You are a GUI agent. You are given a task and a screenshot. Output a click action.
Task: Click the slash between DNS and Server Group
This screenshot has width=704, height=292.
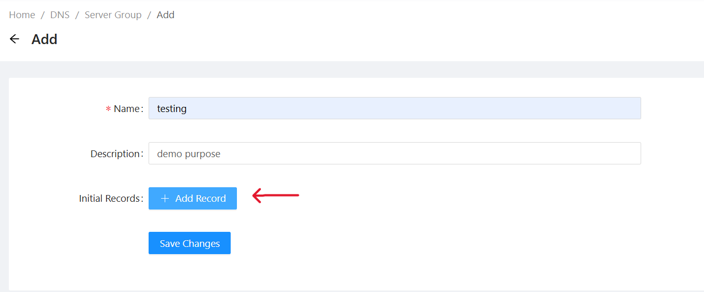click(x=77, y=15)
